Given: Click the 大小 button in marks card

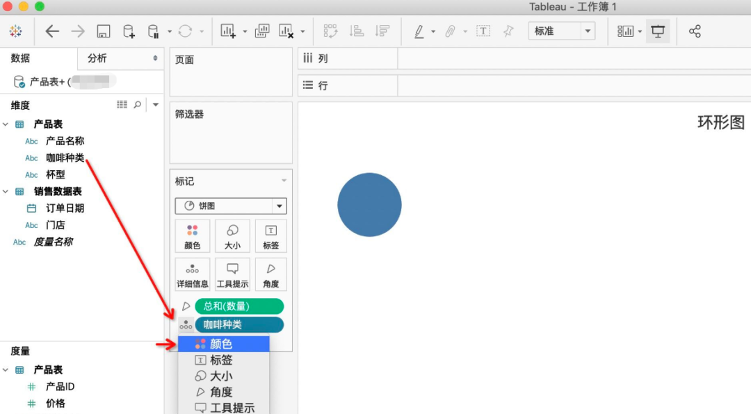Looking at the screenshot, I should [x=232, y=236].
